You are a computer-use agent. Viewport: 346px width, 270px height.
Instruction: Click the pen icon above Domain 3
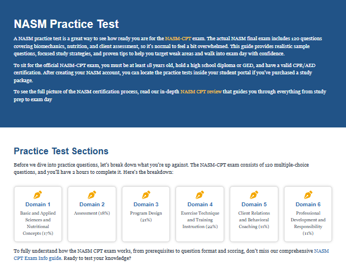click(x=146, y=195)
